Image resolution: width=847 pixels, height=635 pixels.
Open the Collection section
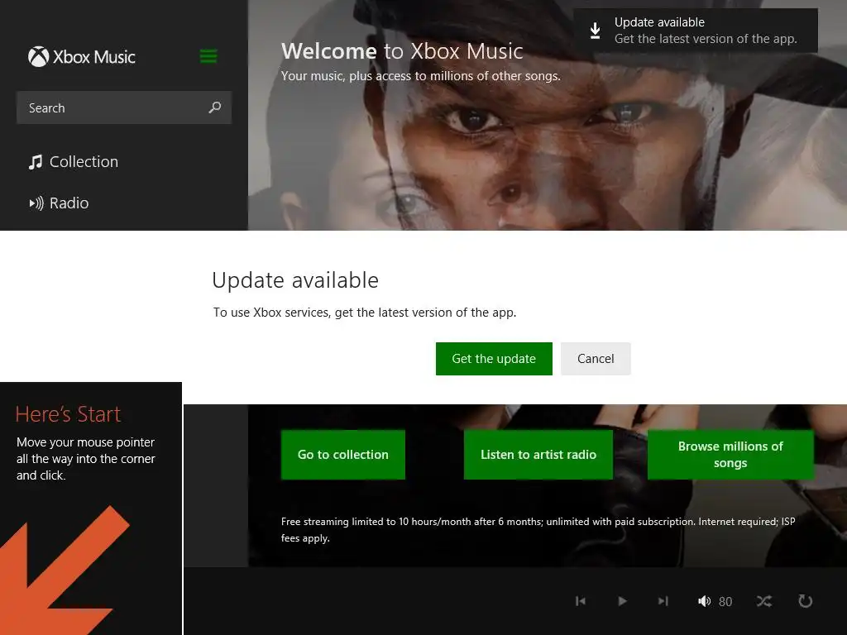pyautogui.click(x=74, y=162)
